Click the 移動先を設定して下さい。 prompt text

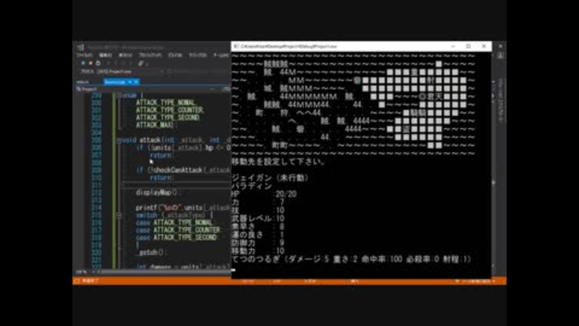tap(279, 162)
